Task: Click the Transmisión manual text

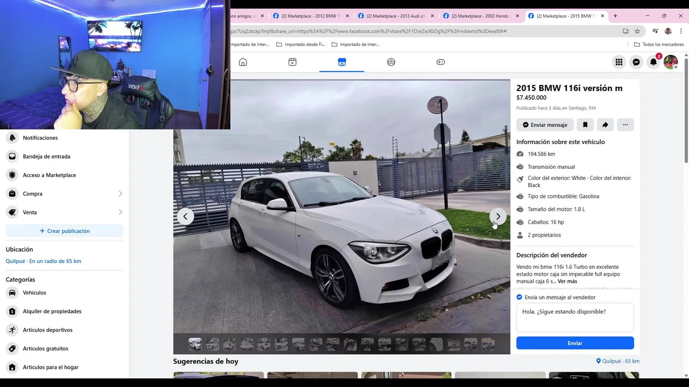Action: [x=551, y=167]
